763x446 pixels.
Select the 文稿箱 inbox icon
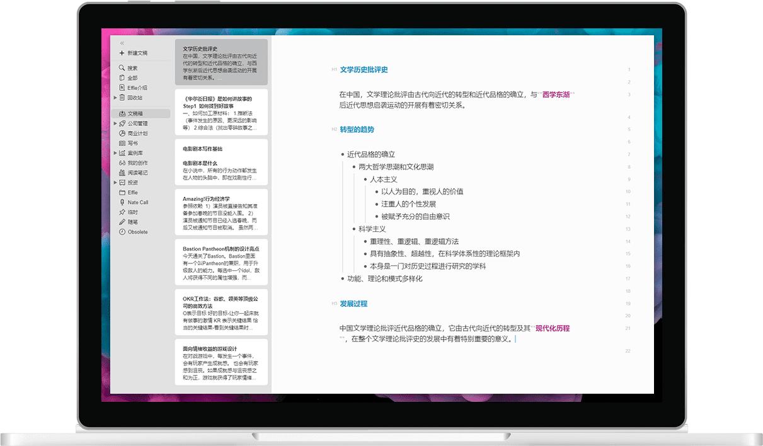[121, 113]
